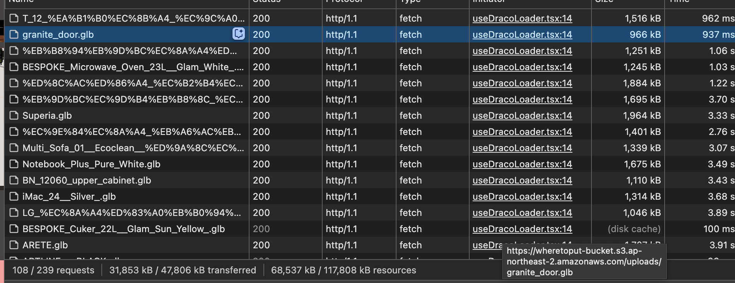The height and width of the screenshot is (283, 735).
Task: Open useDracoLoader.tsx:14 link in granite_door.glb row
Action: point(522,34)
